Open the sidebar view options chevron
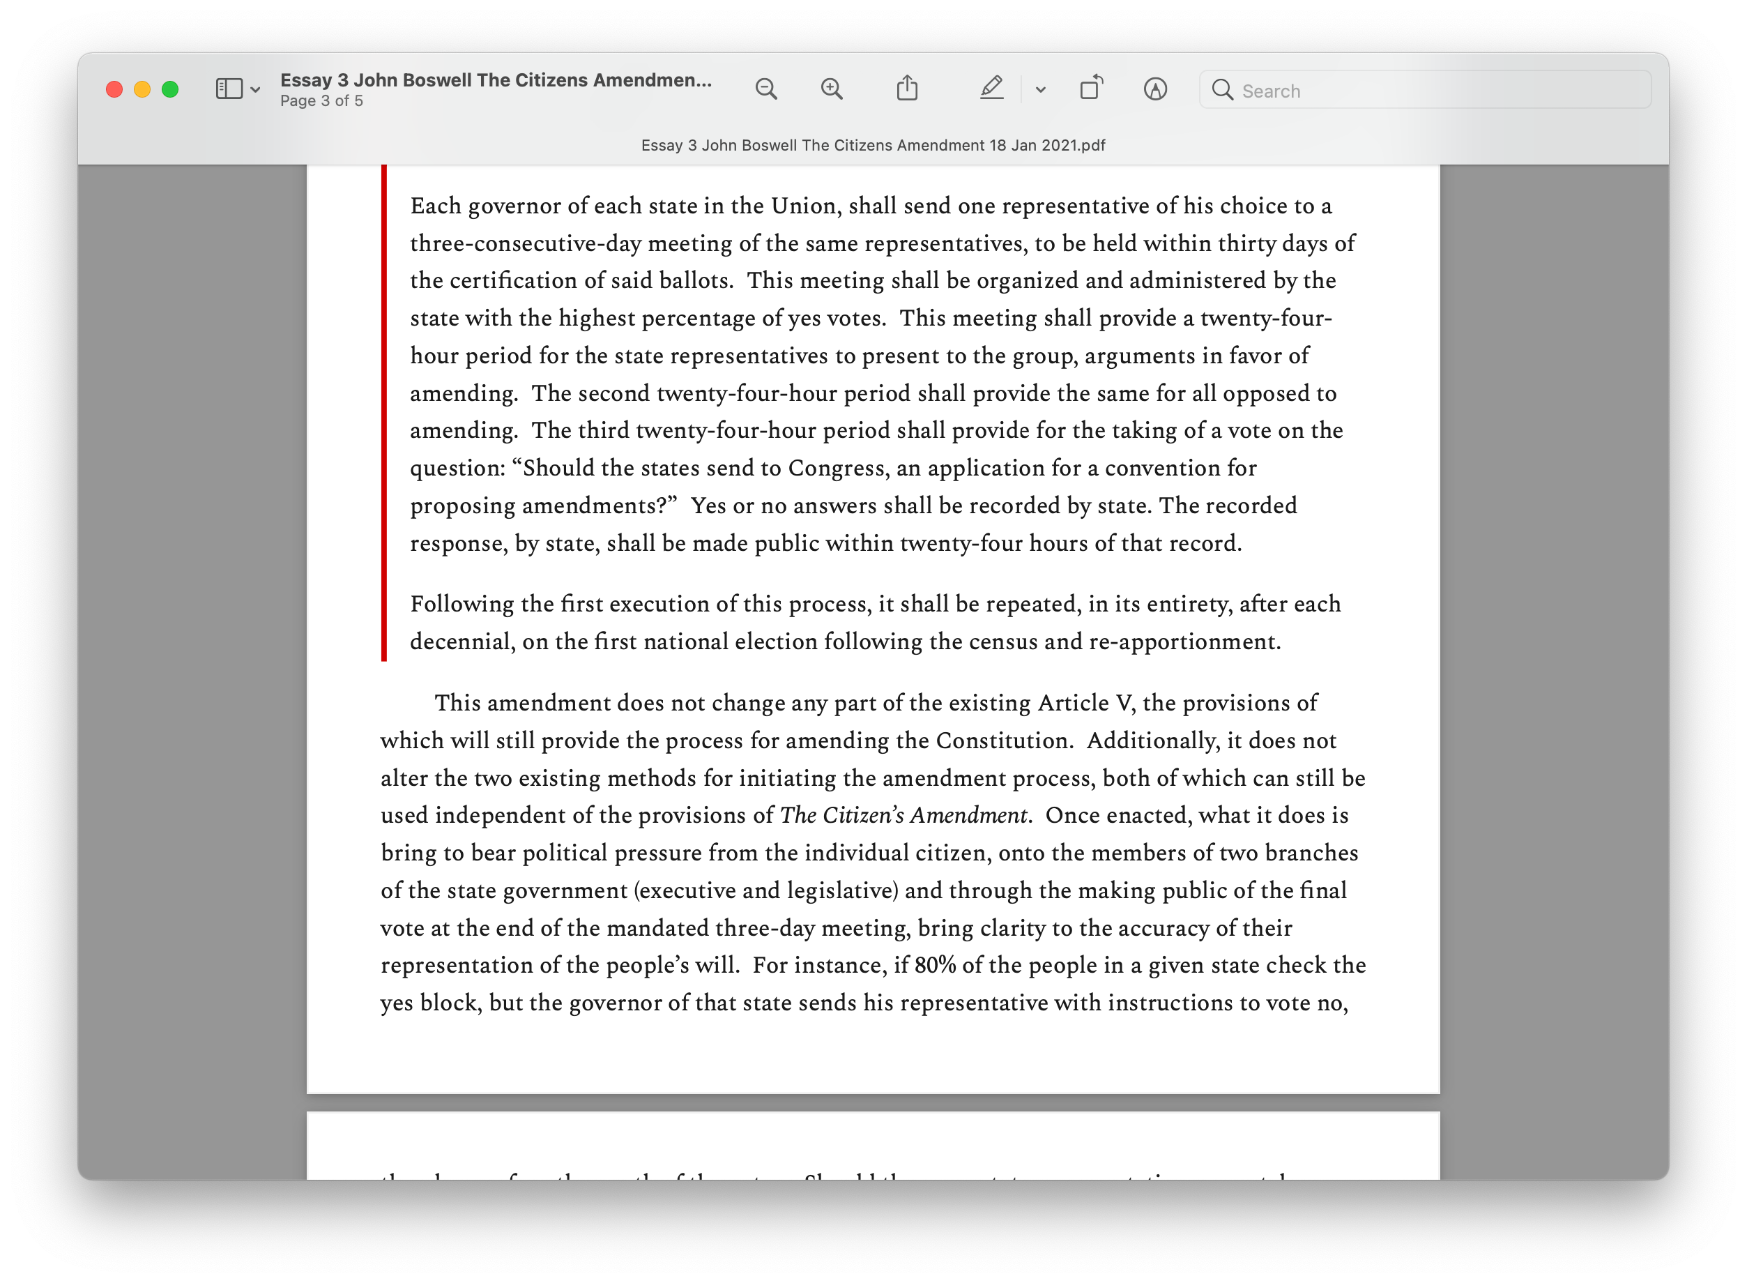Viewport: 1747px width, 1283px height. pos(255,90)
